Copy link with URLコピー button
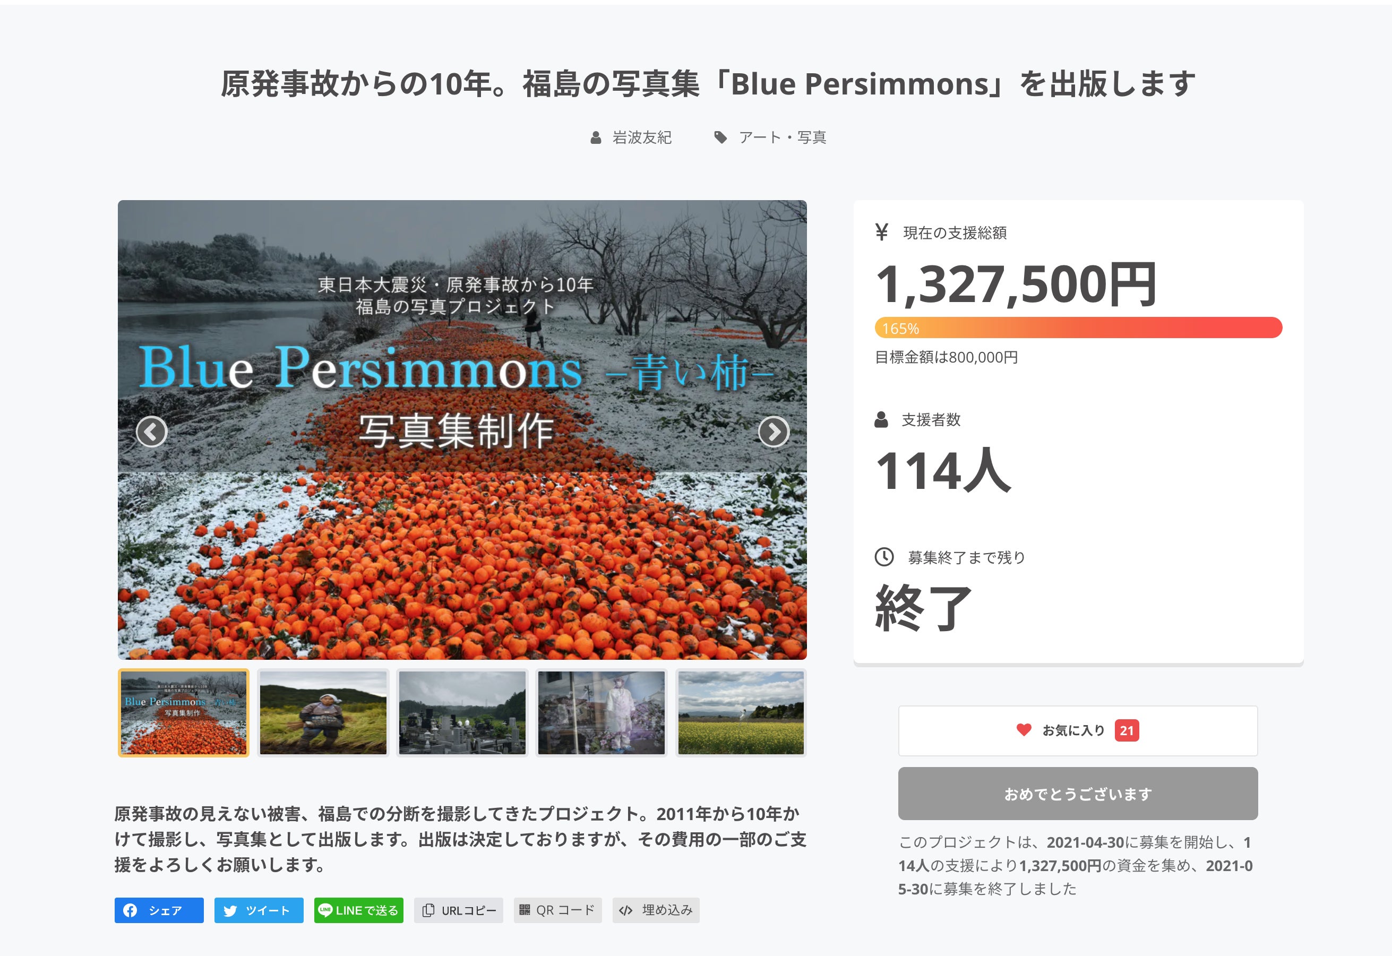The image size is (1392, 956). point(459,910)
